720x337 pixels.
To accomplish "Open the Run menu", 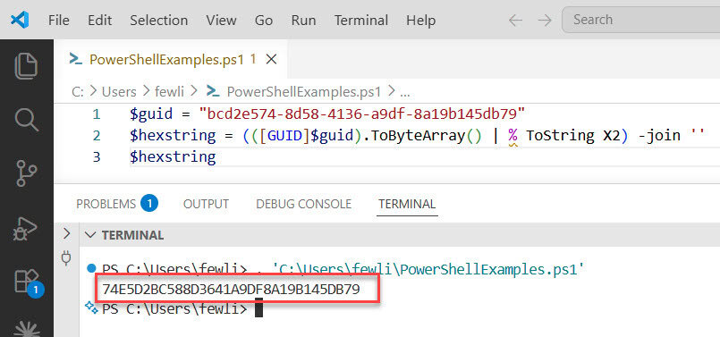I will pyautogui.click(x=303, y=21).
